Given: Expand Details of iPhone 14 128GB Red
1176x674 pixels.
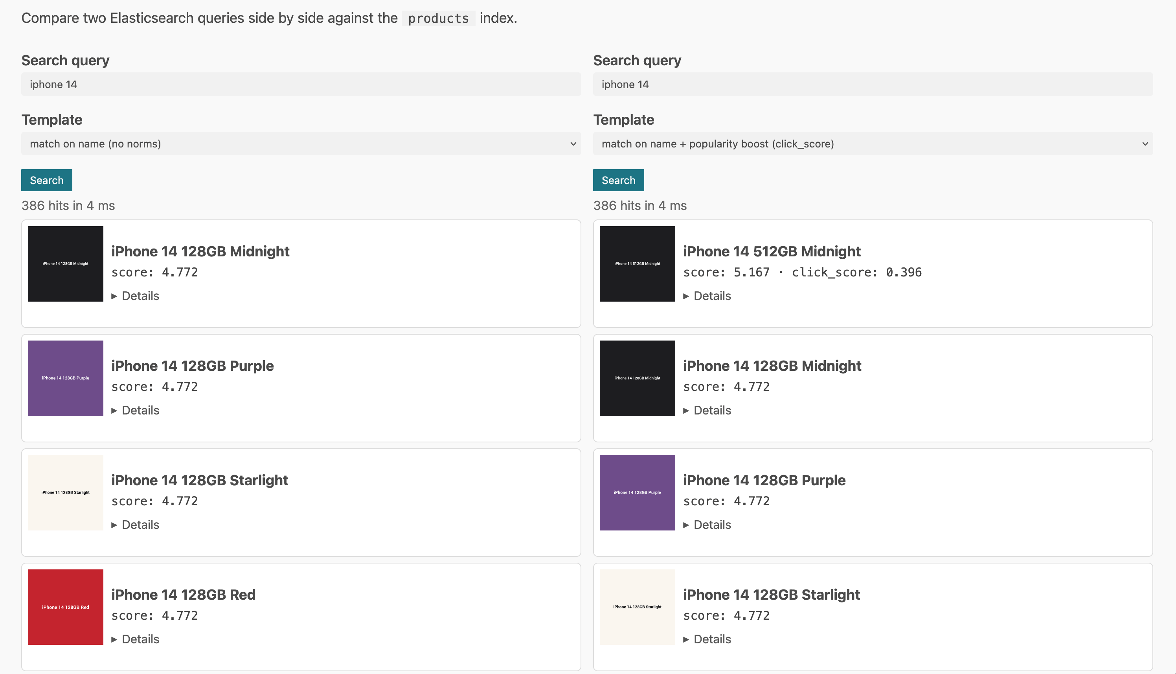Looking at the screenshot, I should (135, 639).
